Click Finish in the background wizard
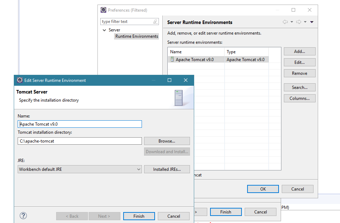 tap(226, 212)
